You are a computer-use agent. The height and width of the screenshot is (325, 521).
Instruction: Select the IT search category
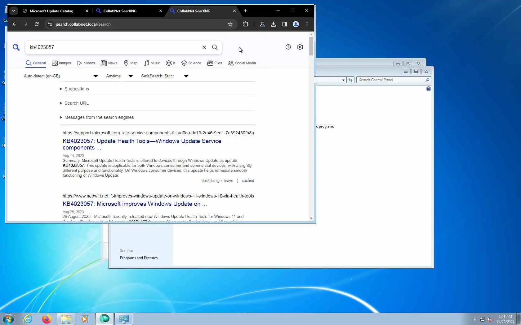coord(171,63)
